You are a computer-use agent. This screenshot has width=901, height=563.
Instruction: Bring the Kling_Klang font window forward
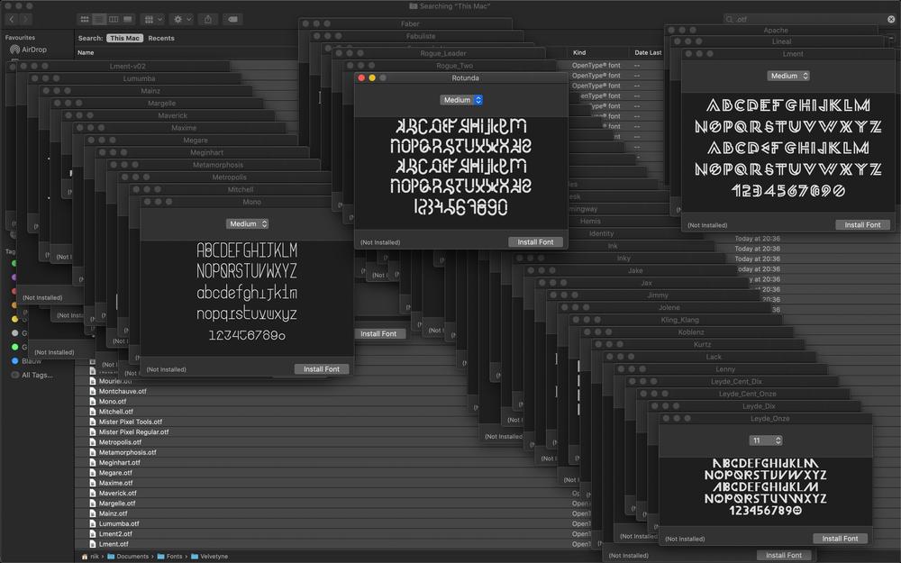[x=679, y=320]
